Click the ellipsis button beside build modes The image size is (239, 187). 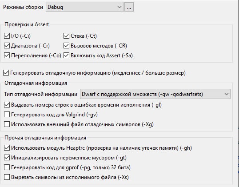pyautogui.click(x=129, y=7)
